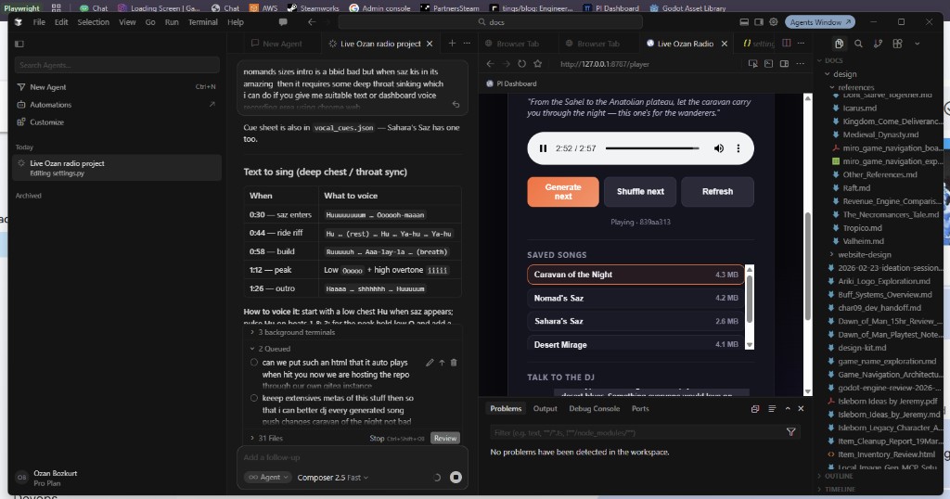Image resolution: width=950 pixels, height=499 pixels.
Task: Switch to the Output panel tab
Action: [x=545, y=409]
